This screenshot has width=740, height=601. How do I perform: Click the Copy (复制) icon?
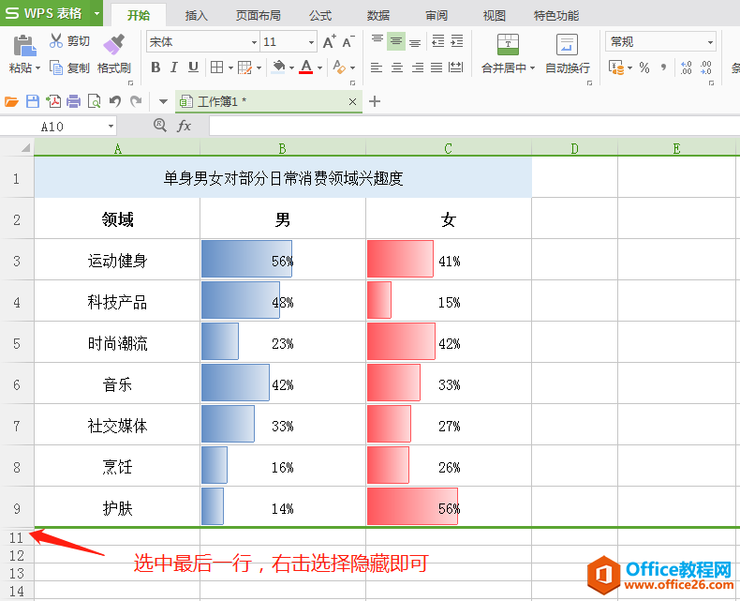pos(55,68)
